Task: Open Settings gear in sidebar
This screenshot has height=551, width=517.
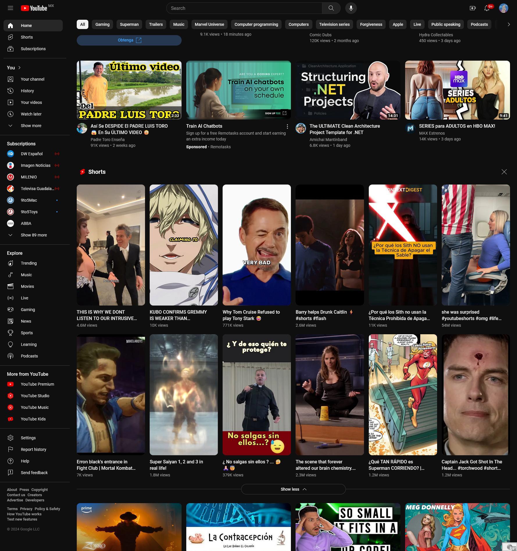Action: point(33,438)
